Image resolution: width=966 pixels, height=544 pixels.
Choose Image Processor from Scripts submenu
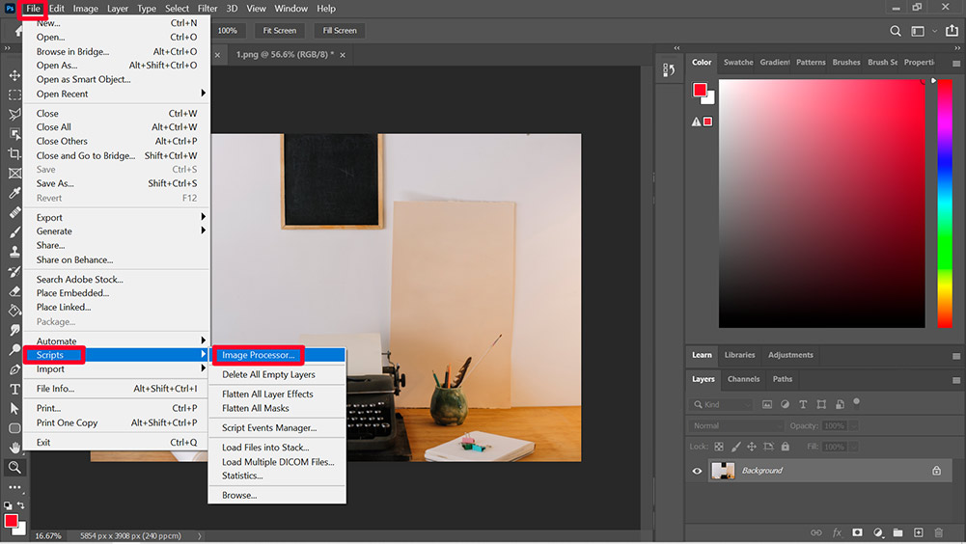click(259, 355)
